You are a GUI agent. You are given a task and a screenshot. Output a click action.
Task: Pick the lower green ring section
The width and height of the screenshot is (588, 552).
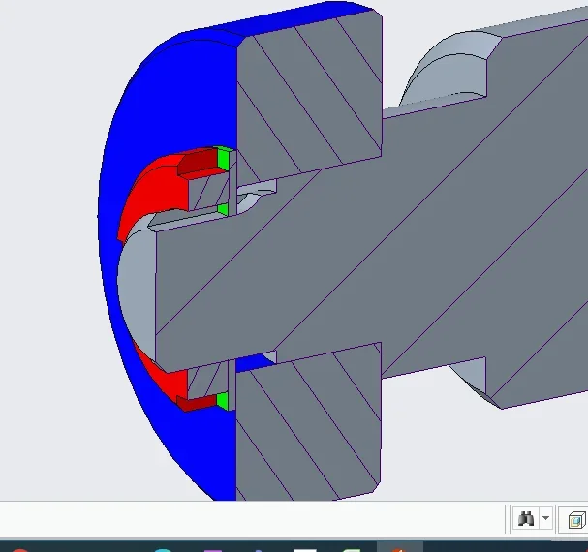point(225,399)
